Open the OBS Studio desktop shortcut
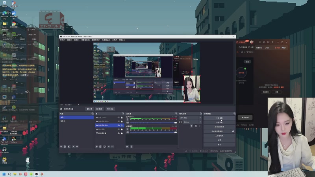Image resolution: width=315 pixels, height=177 pixels. tap(4, 150)
